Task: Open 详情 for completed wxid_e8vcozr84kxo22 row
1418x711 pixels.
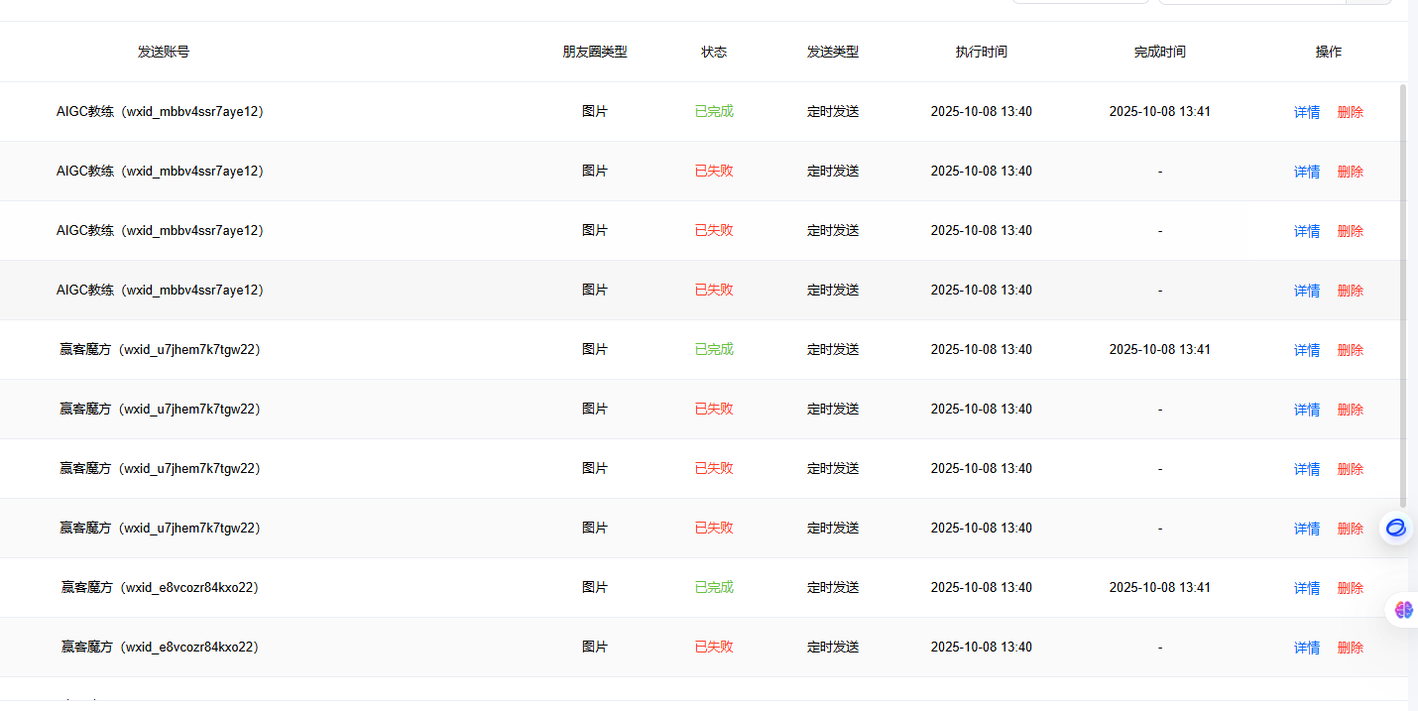Action: 1306,588
